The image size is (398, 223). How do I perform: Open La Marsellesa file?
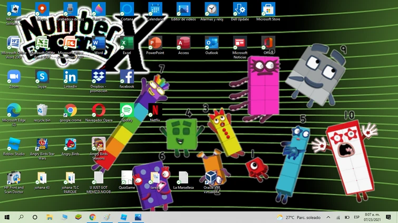click(183, 178)
